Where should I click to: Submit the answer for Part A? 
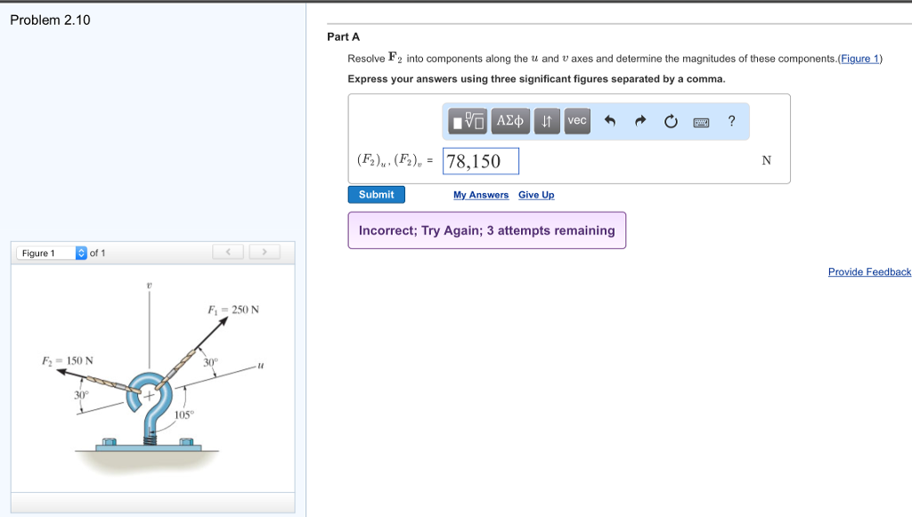(x=376, y=194)
